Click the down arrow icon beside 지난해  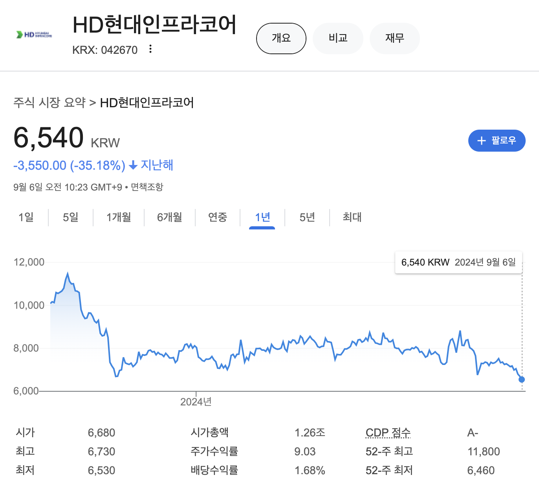tap(133, 165)
